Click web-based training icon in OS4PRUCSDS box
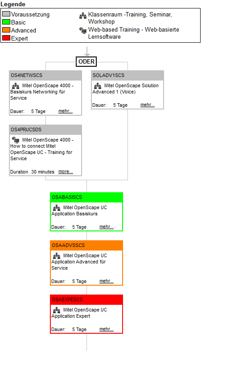Viewport: 226px width, 376px height. pos(16,140)
